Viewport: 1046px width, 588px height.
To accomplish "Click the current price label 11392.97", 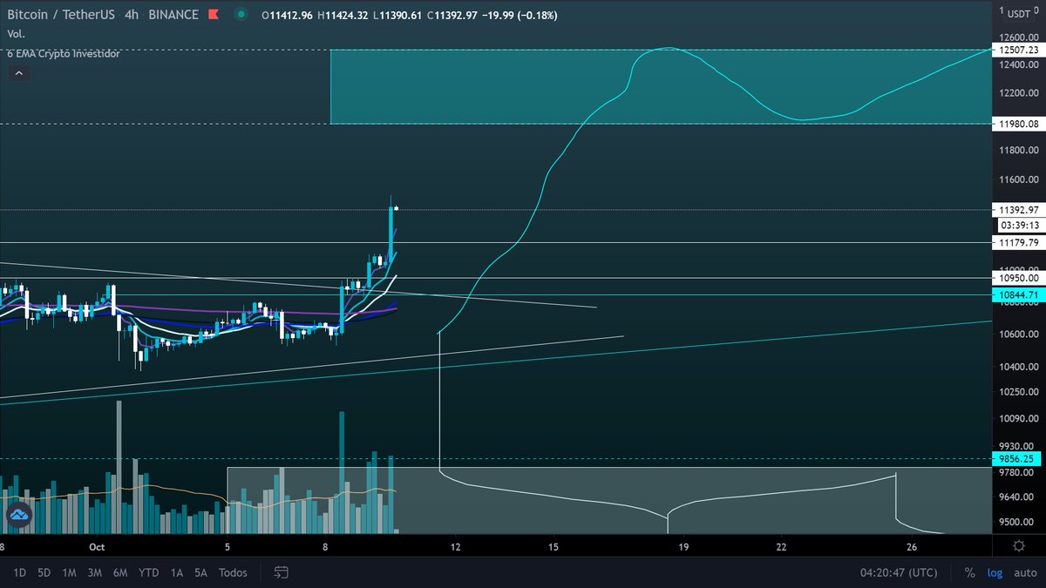I will (1018, 210).
